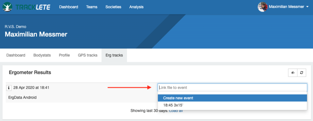Open the Analysis navigation item
The image size is (313, 121).
[x=136, y=7]
